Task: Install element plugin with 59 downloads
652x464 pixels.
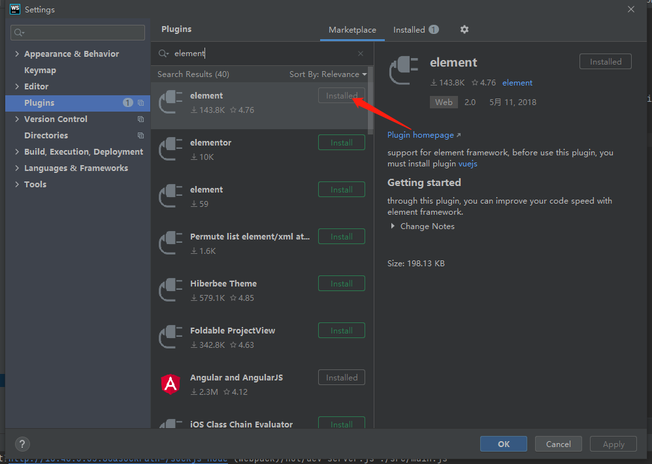Action: 342,189
